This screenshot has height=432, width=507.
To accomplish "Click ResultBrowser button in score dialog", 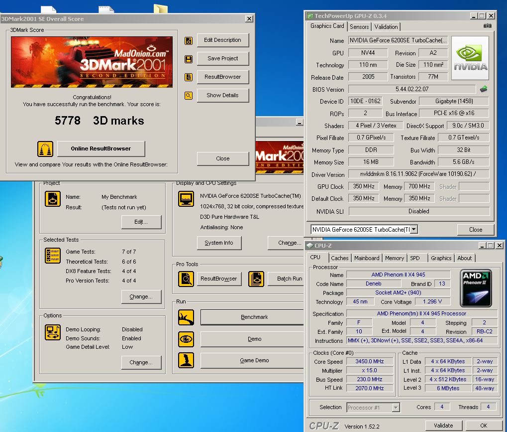I will coord(223,77).
